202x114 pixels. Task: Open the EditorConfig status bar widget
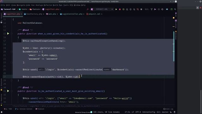[149, 112]
